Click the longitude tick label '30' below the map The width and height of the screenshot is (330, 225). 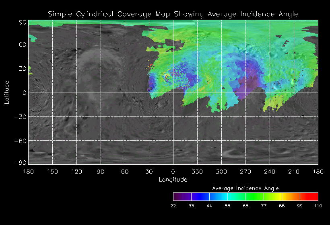[x=149, y=172]
